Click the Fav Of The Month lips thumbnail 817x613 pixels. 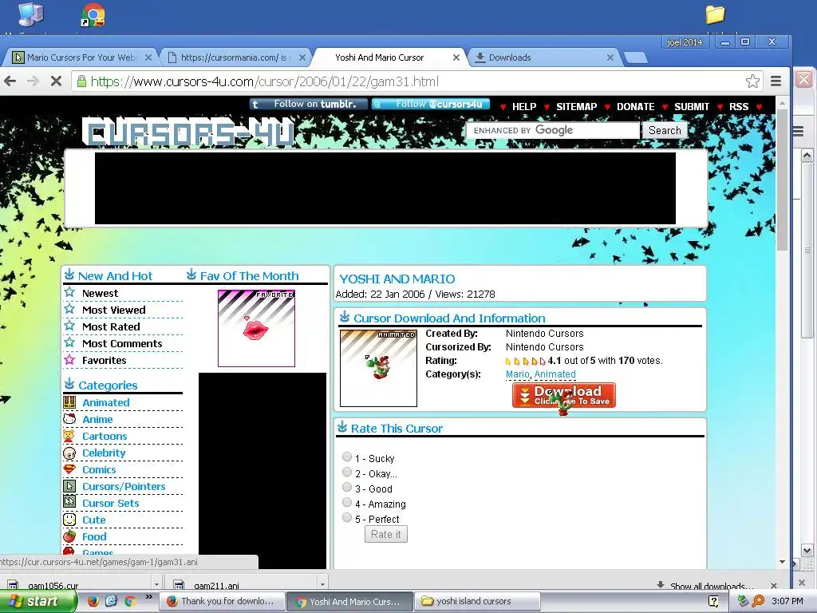click(256, 328)
